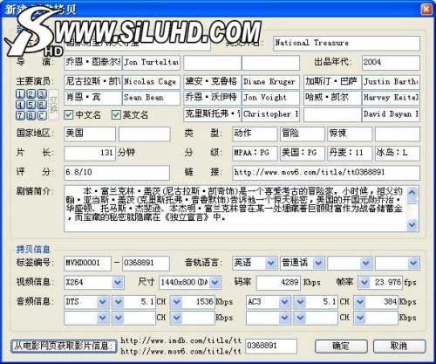Screen dimensions: 436x364
Task: Click the MPAA：PG rating field
Action: click(255, 153)
